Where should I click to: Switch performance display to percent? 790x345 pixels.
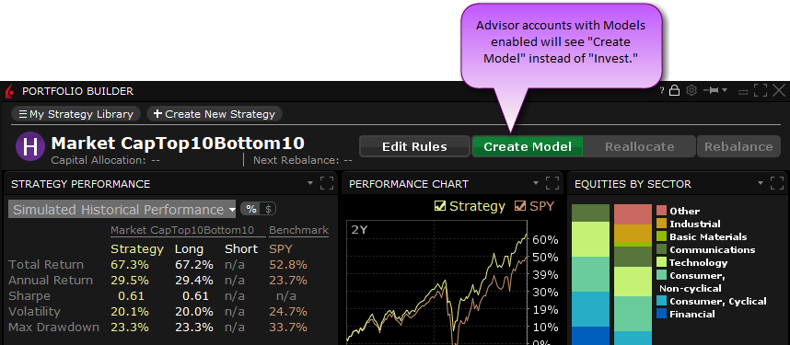point(250,209)
